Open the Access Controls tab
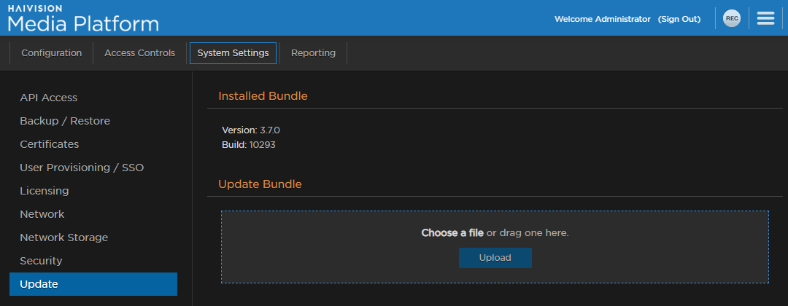 (x=139, y=53)
